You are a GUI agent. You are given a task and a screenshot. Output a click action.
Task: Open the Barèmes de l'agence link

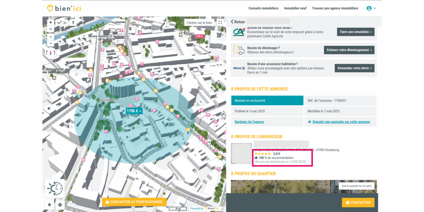pyautogui.click(x=249, y=122)
